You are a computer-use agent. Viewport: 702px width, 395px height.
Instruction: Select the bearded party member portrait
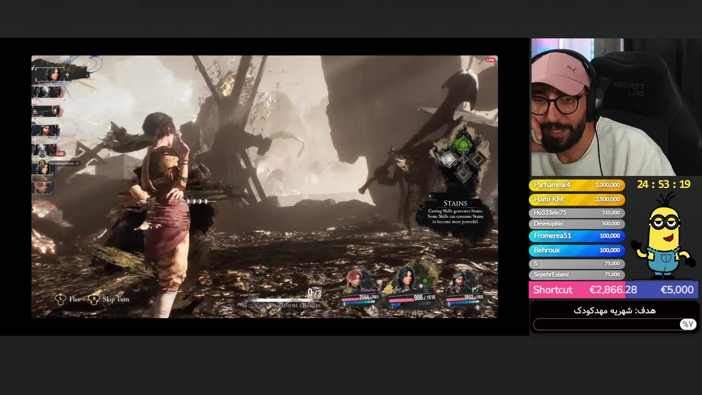pyautogui.click(x=460, y=282)
